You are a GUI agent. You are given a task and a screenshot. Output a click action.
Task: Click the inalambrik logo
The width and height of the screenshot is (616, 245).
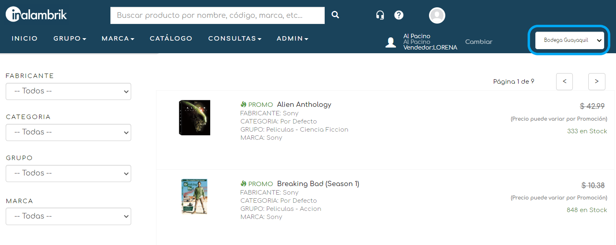(36, 15)
